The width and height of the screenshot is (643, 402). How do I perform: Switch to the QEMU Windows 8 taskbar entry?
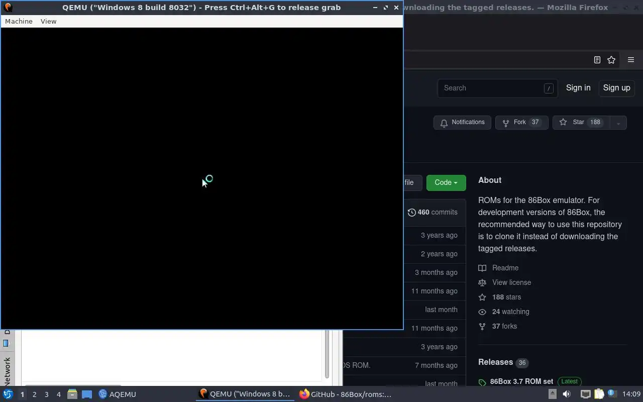click(x=245, y=394)
